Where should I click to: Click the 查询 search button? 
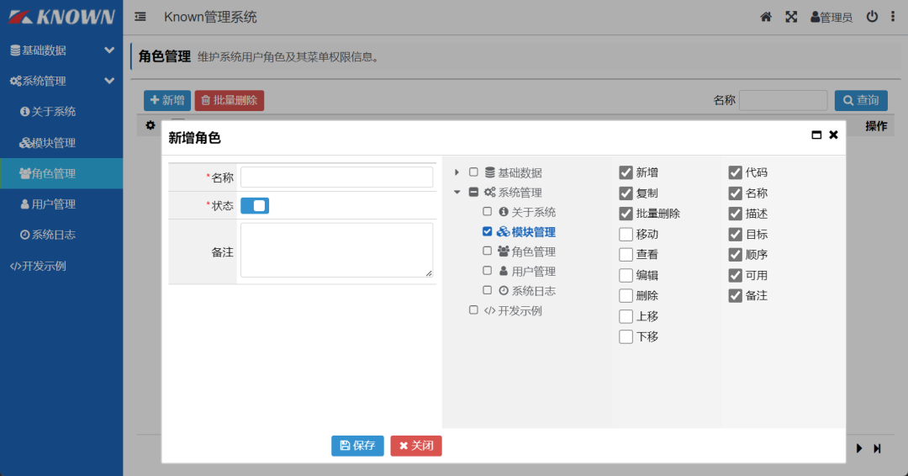[x=861, y=100]
